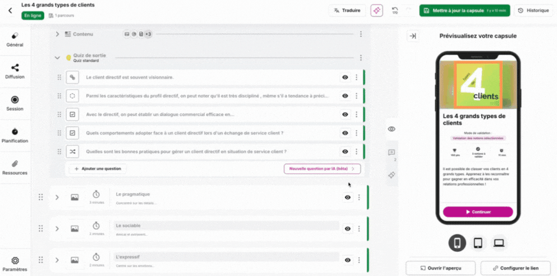The width and height of the screenshot is (557, 276).
Task: Click the AI magic wand icon
Action: (376, 10)
